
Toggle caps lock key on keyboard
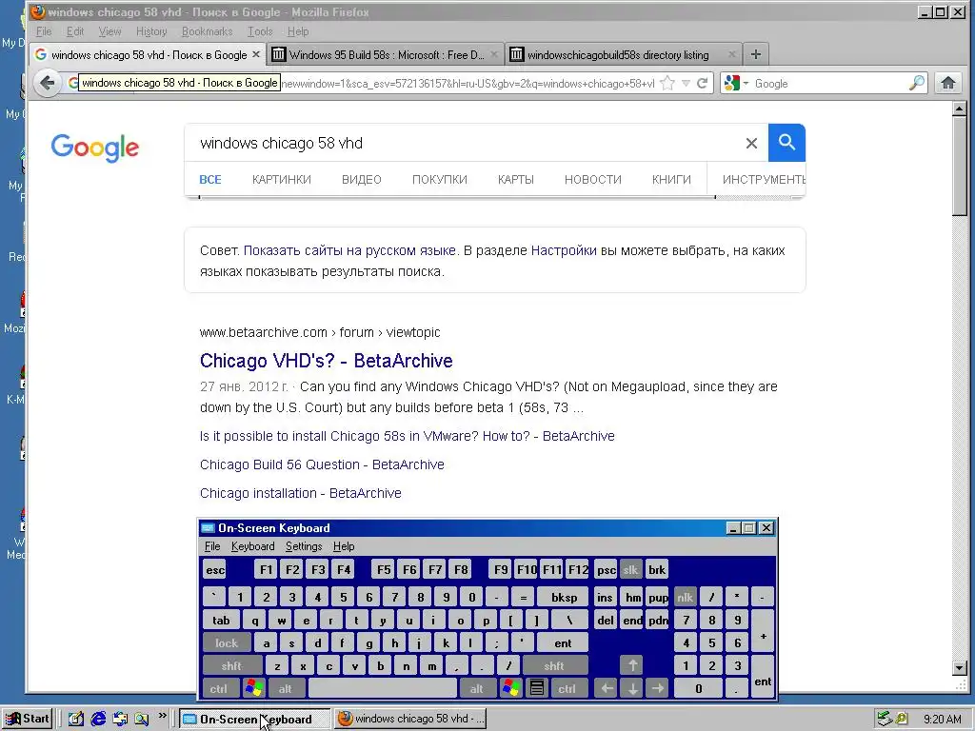(x=227, y=642)
